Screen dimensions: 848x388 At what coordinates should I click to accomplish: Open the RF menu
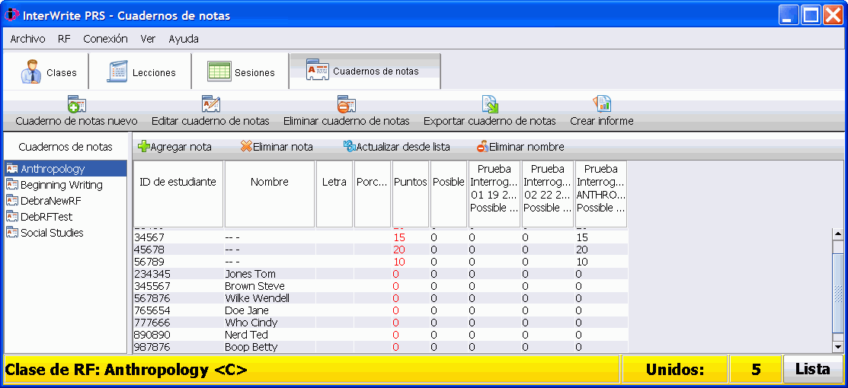pyautogui.click(x=64, y=39)
